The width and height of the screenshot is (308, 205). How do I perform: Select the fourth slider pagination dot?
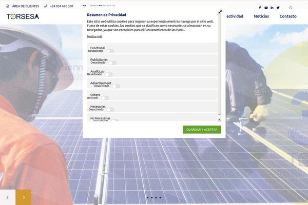[160, 197]
